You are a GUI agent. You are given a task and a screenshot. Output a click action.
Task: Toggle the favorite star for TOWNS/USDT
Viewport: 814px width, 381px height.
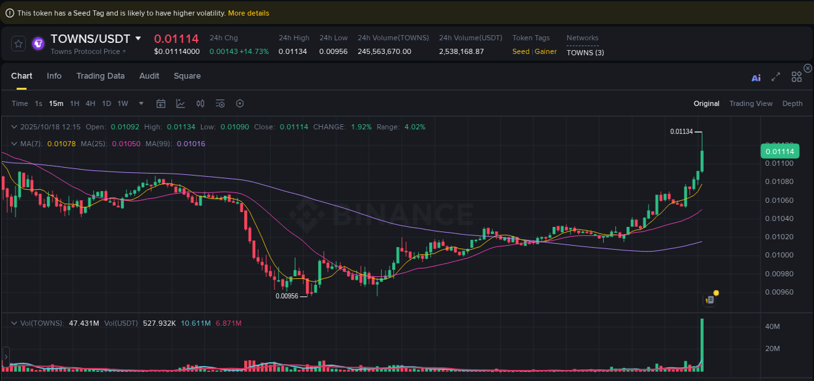click(18, 44)
